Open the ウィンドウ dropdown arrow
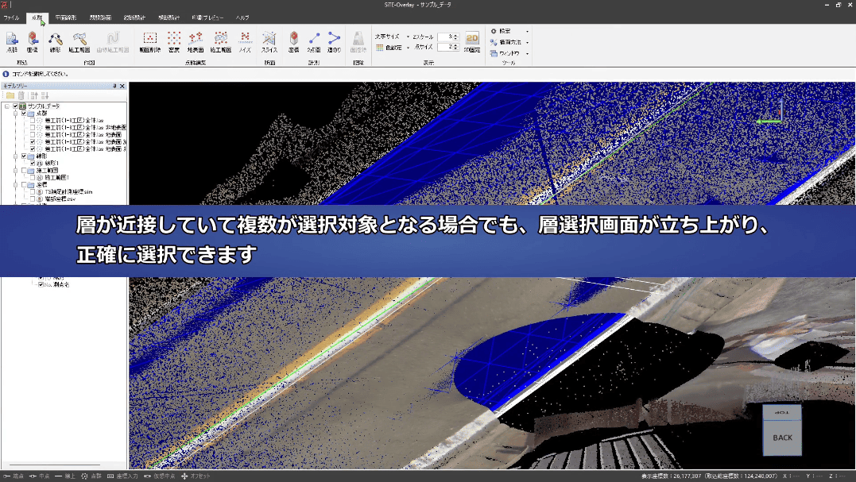This screenshot has width=856, height=482. (528, 53)
